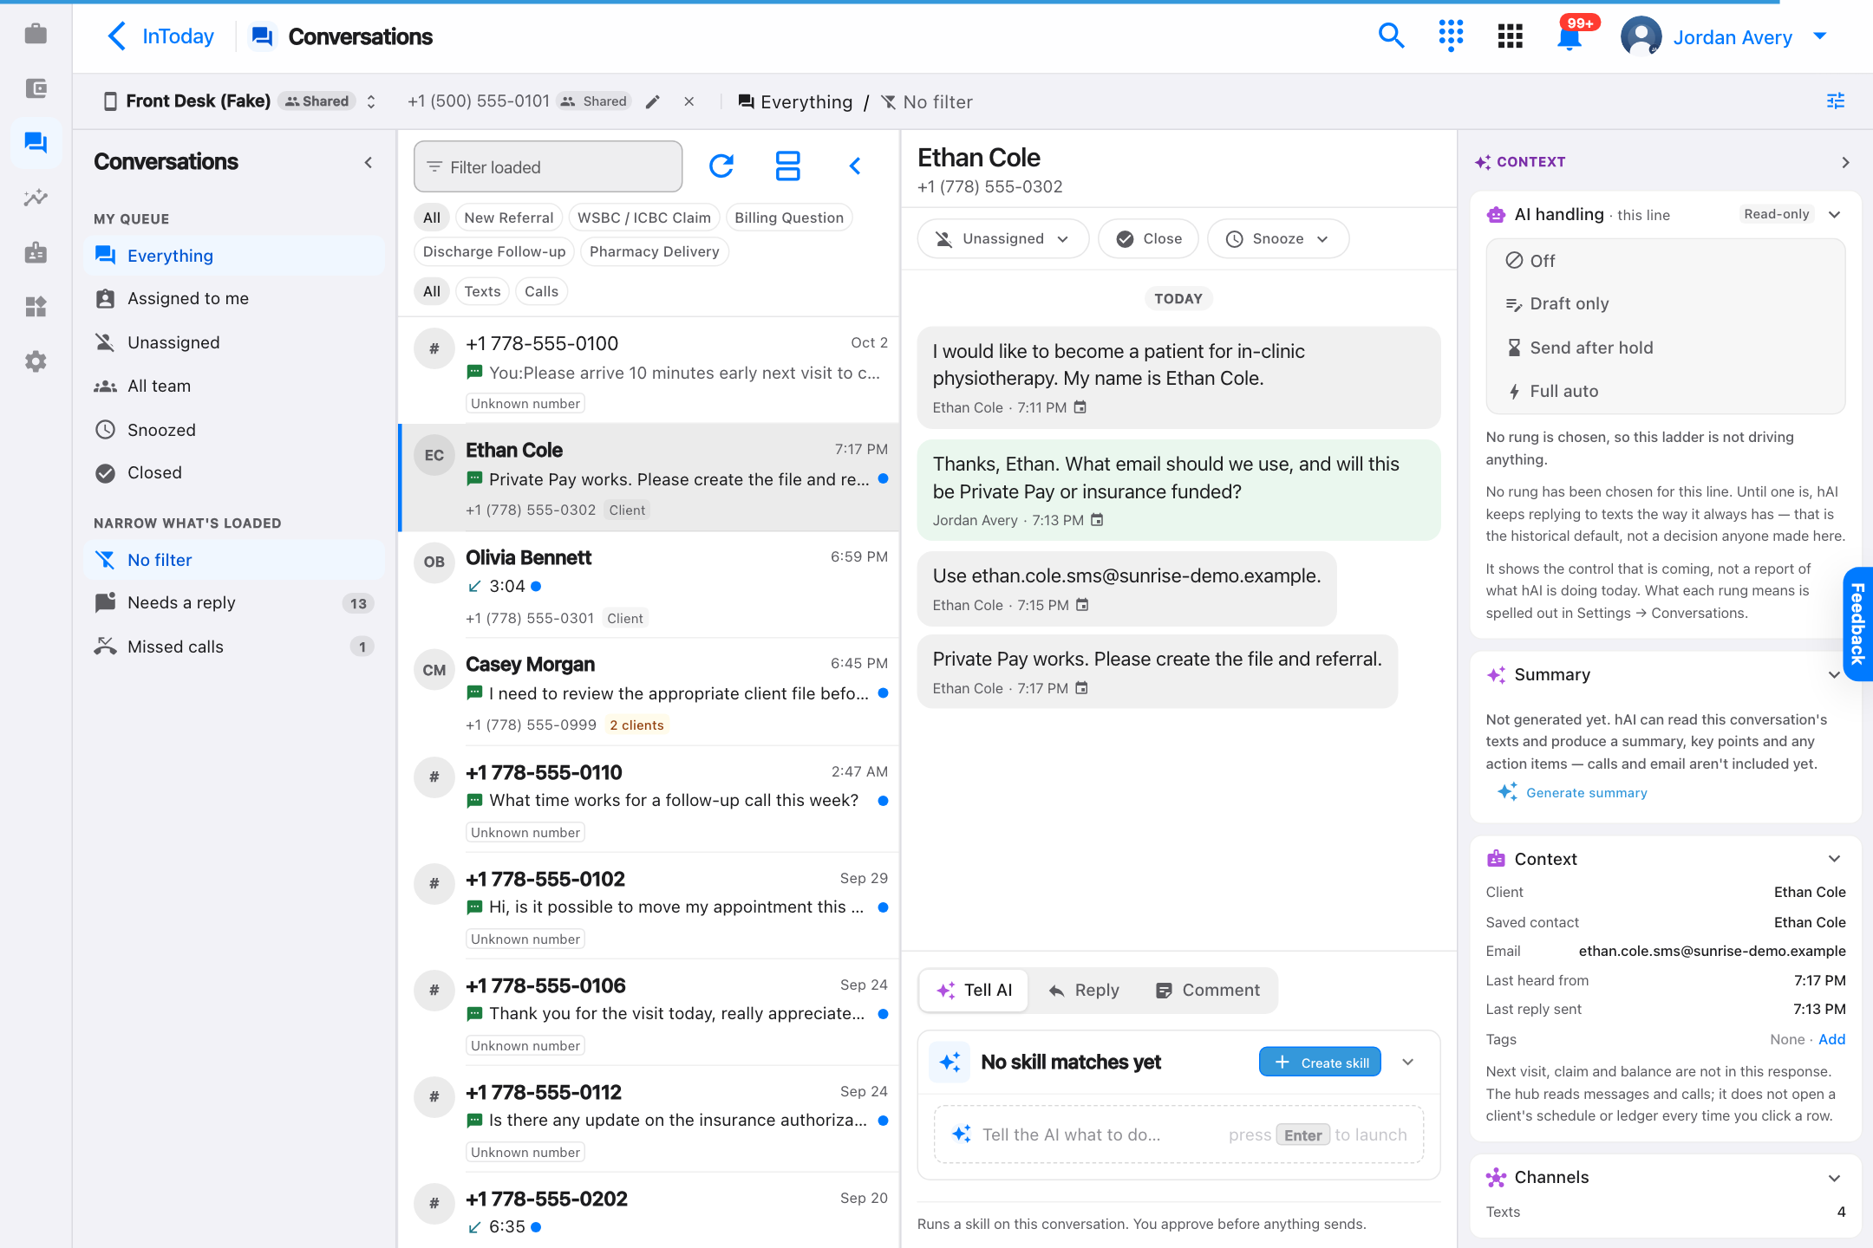
Task: Open the widgets icon in left sidebar
Action: coord(36,307)
